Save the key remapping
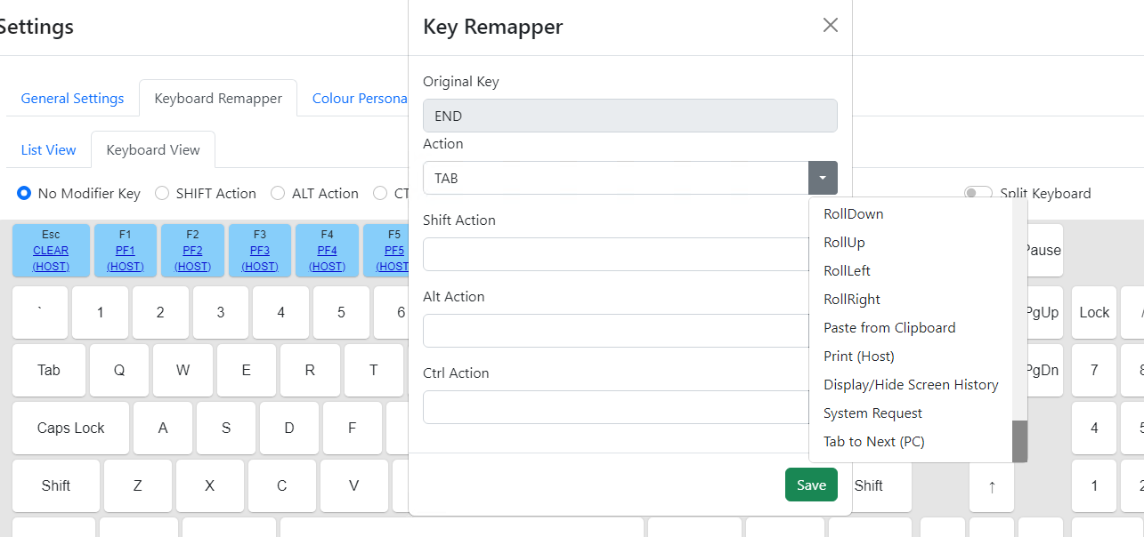Screen dimensions: 1144x537 pos(810,485)
